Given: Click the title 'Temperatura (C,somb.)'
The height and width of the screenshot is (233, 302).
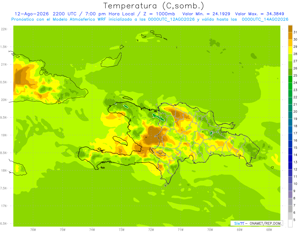Looking at the screenshot, I should [154, 6].
